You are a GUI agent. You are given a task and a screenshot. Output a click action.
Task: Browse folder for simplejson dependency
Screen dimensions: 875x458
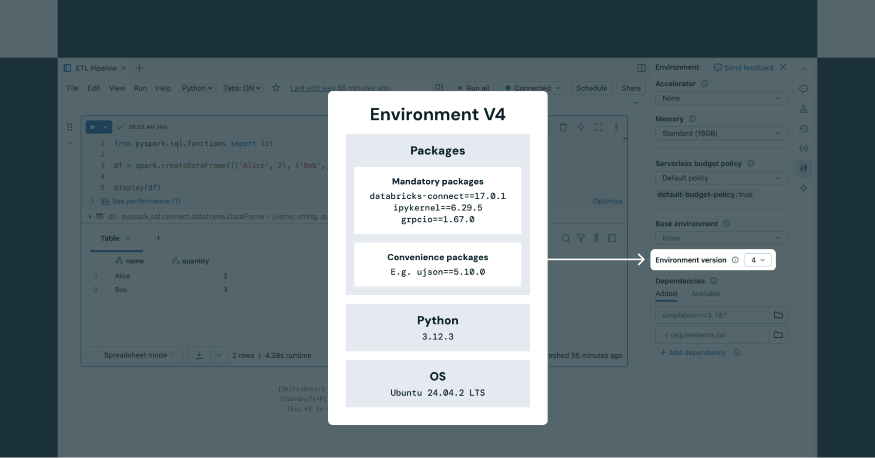pos(778,315)
